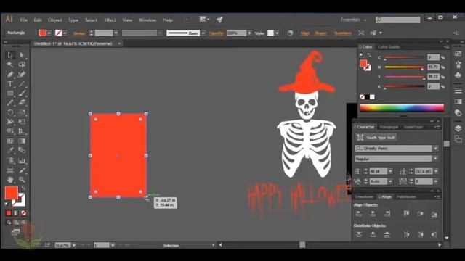The width and height of the screenshot is (465, 261).
Task: Click the Opacity link in control bar
Action: tap(217, 33)
